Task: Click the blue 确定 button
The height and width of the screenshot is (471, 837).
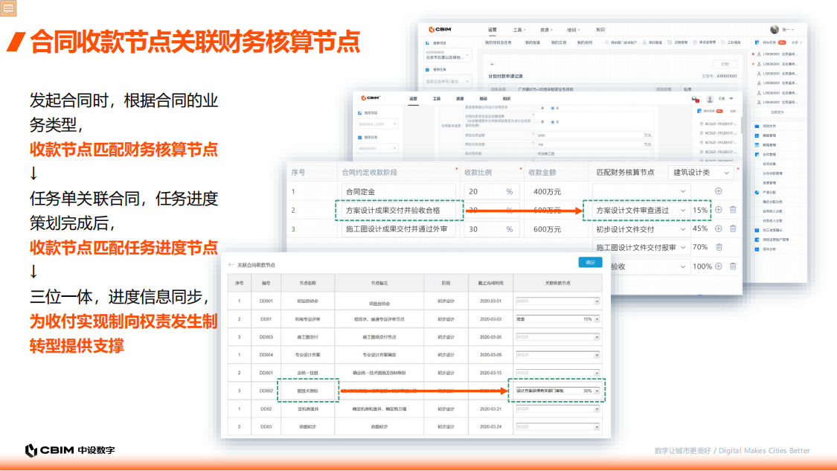Action: [591, 262]
